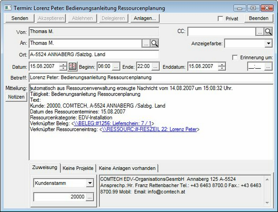Increase Enddatum with the up spinner arrow
The height and width of the screenshot is (212, 278).
tap(222, 64)
